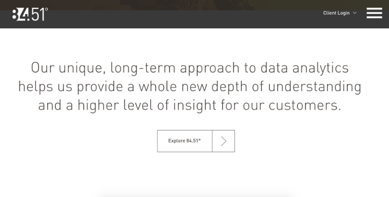Viewport: 389px width, 197px height.
Task: Select the Client Login menu item
Action: (336, 13)
